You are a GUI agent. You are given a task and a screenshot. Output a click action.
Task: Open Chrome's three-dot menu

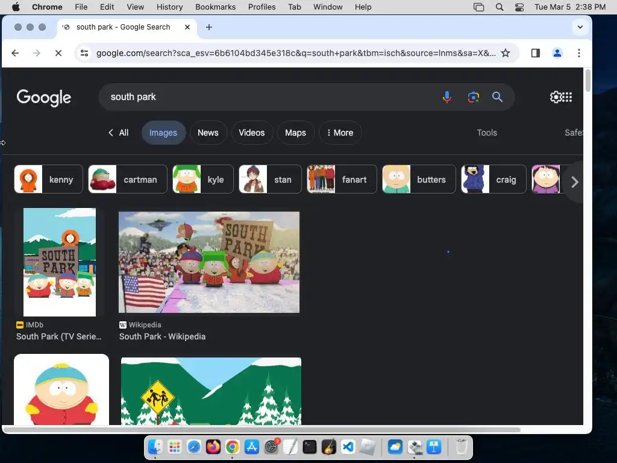(x=579, y=53)
